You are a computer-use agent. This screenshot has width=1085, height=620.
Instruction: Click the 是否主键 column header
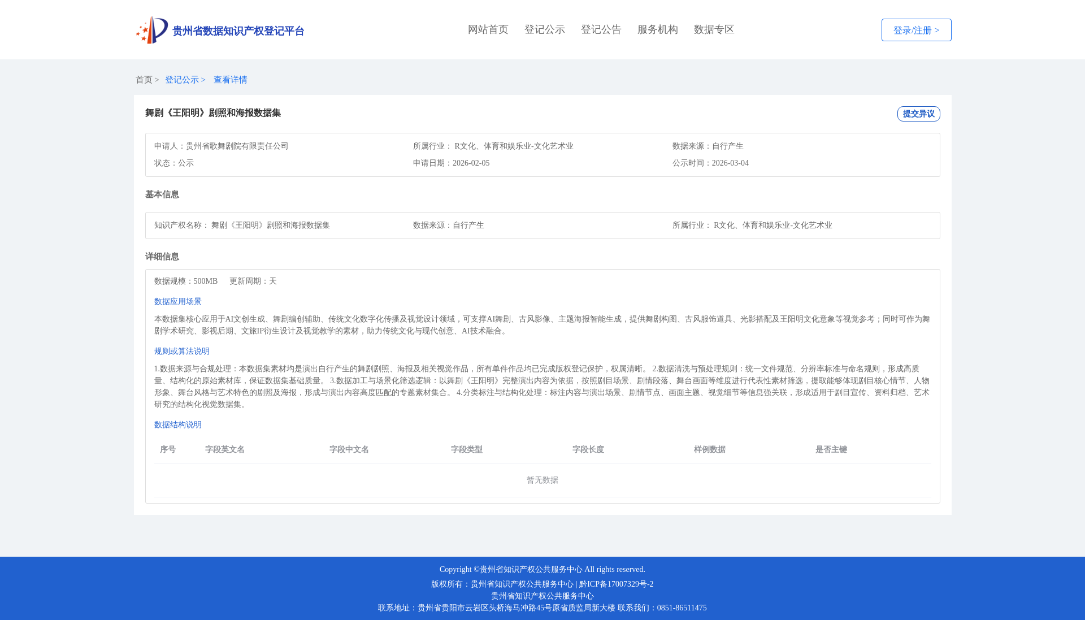coord(831,449)
